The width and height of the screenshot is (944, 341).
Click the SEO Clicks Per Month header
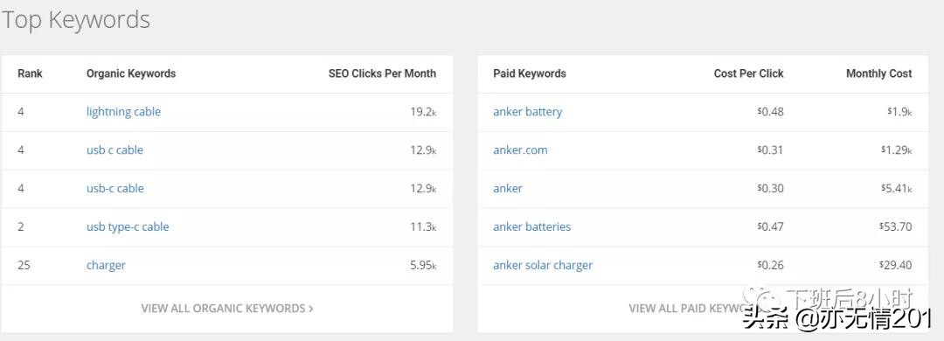(x=382, y=73)
